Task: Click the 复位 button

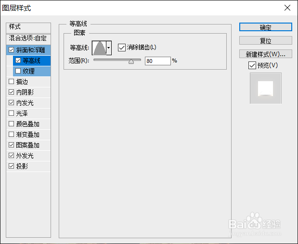Action: click(x=265, y=40)
